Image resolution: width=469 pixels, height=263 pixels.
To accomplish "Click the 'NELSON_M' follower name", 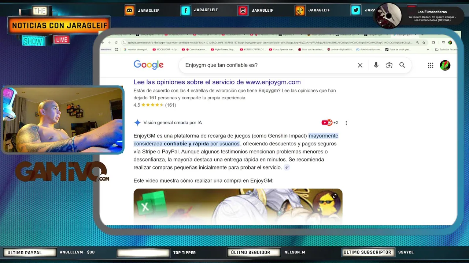I will click(295, 252).
